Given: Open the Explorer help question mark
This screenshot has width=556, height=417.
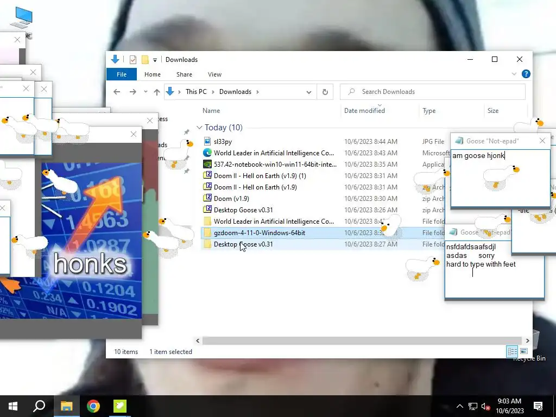Looking at the screenshot, I should (x=526, y=74).
